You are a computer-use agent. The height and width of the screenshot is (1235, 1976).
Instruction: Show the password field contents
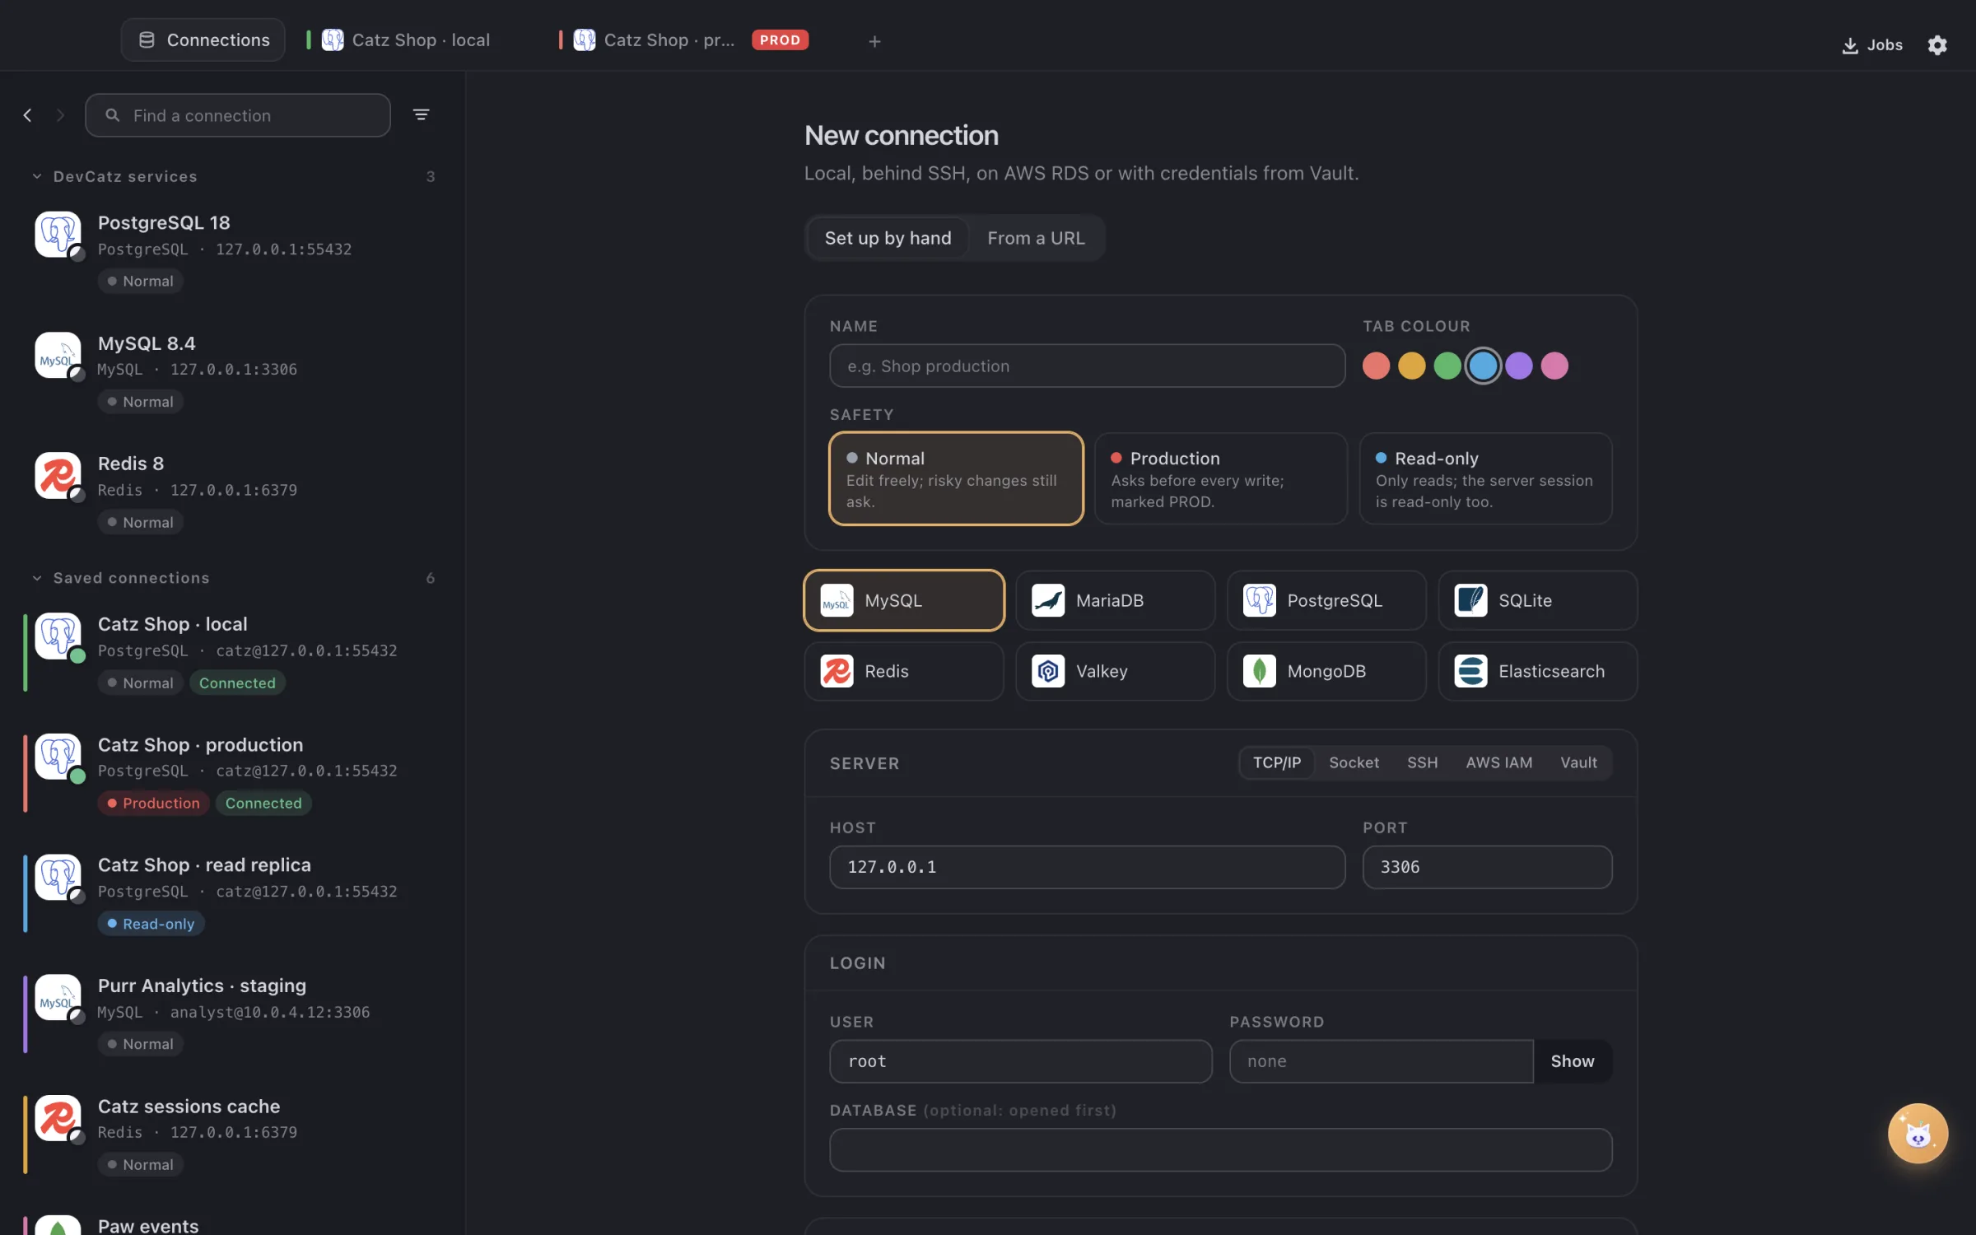[1572, 1061]
